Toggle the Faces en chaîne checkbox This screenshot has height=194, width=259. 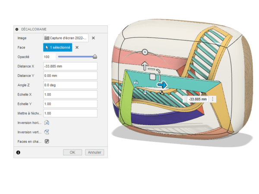[x=47, y=141]
